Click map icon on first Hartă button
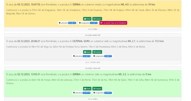The image size is (191, 101). coord(85,19)
